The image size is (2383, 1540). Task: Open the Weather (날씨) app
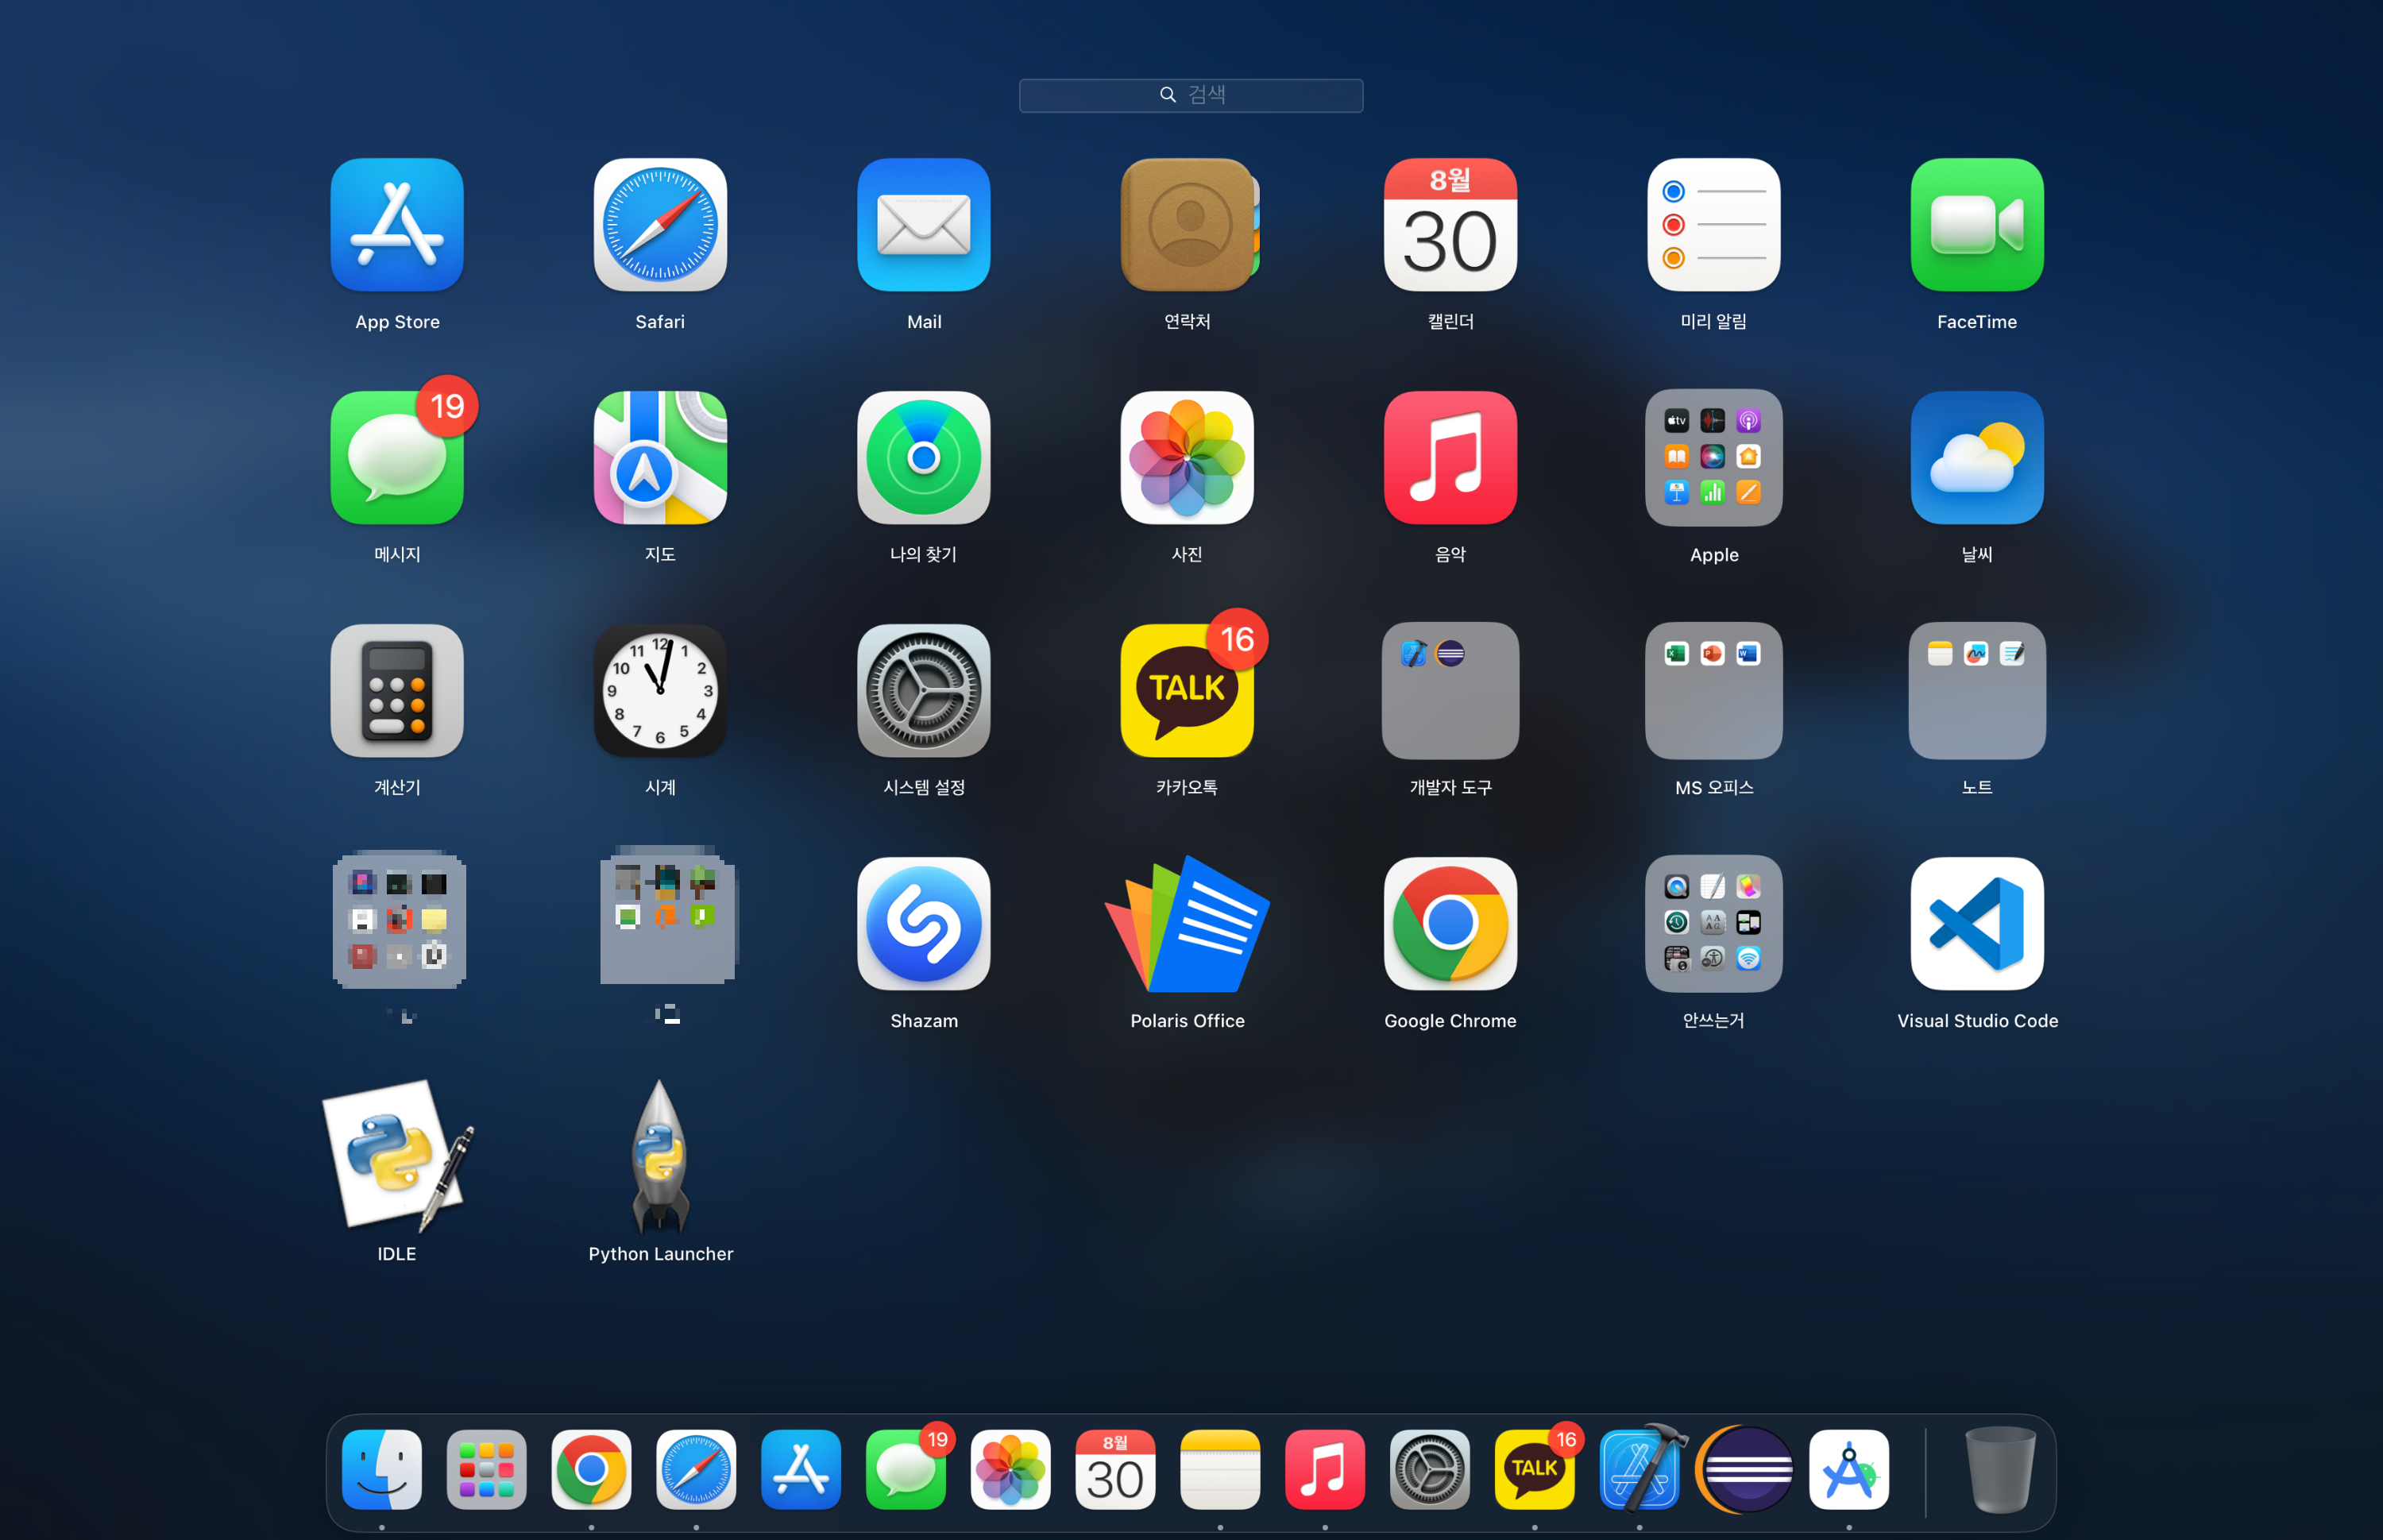[1976, 458]
